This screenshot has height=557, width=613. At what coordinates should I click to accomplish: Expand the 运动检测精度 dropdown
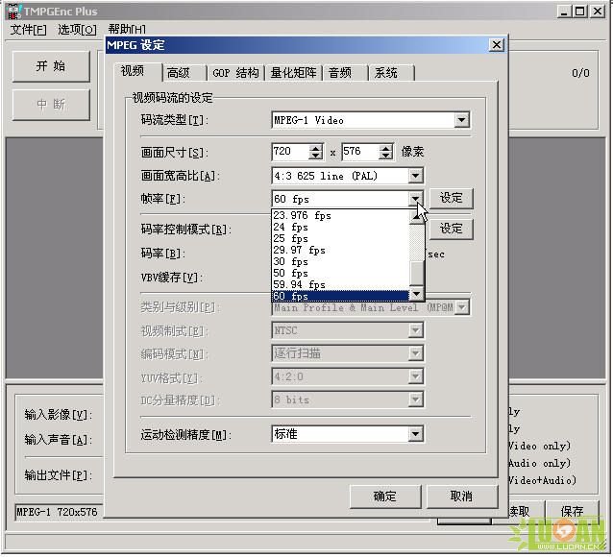[x=416, y=433]
